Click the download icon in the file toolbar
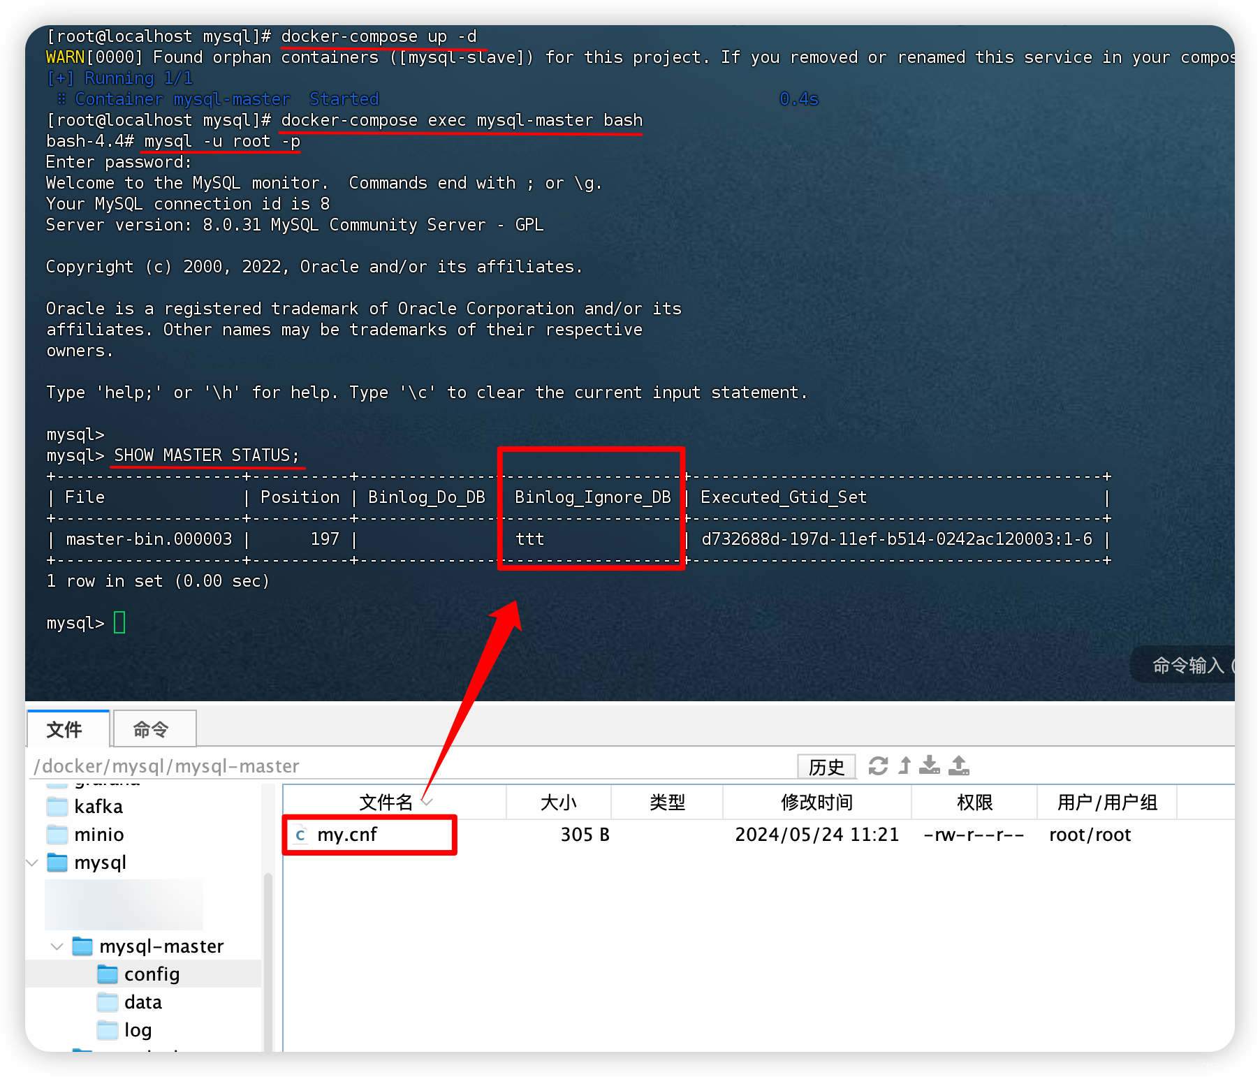This screenshot has width=1260, height=1077. pos(930,766)
